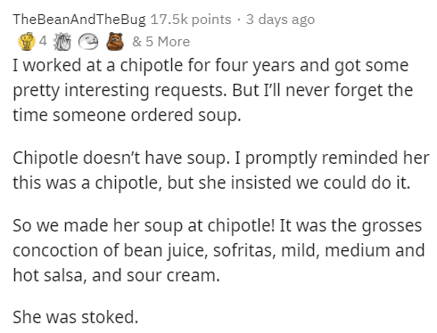Expand the "& 5 More" awards list
The image size is (437, 333).
[161, 42]
